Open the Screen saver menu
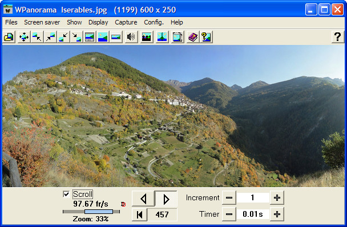Screen dimensions: 347x227 coord(42,22)
